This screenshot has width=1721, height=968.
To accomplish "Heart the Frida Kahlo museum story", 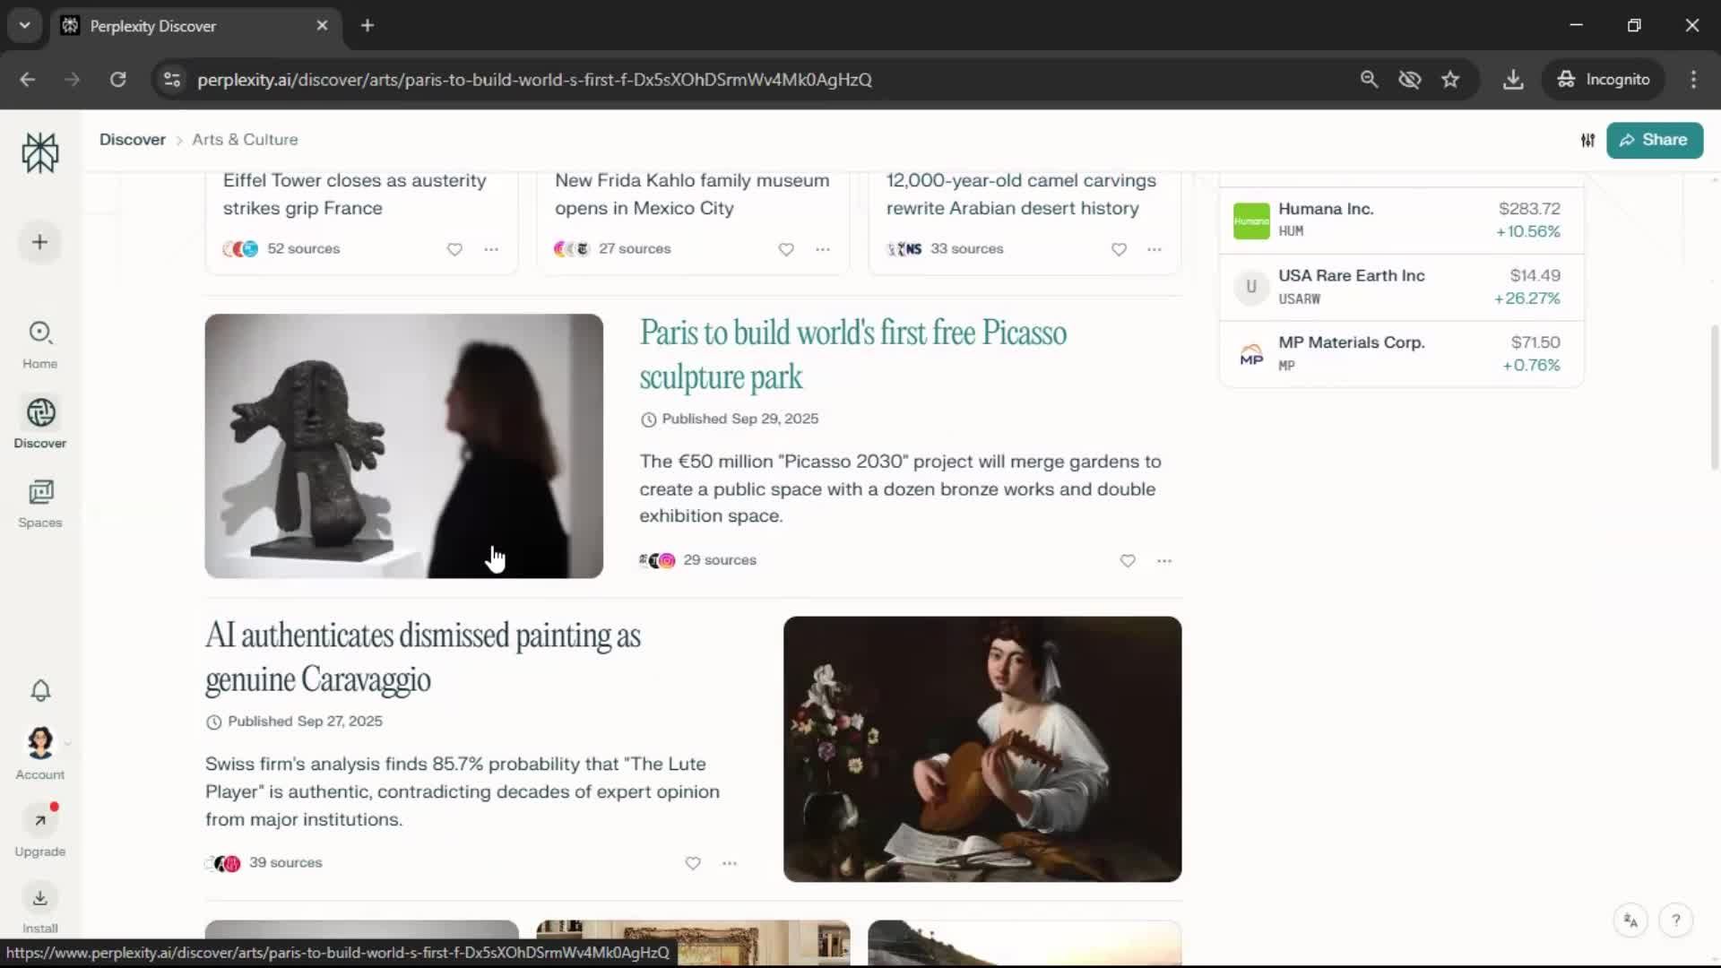I will pyautogui.click(x=786, y=249).
